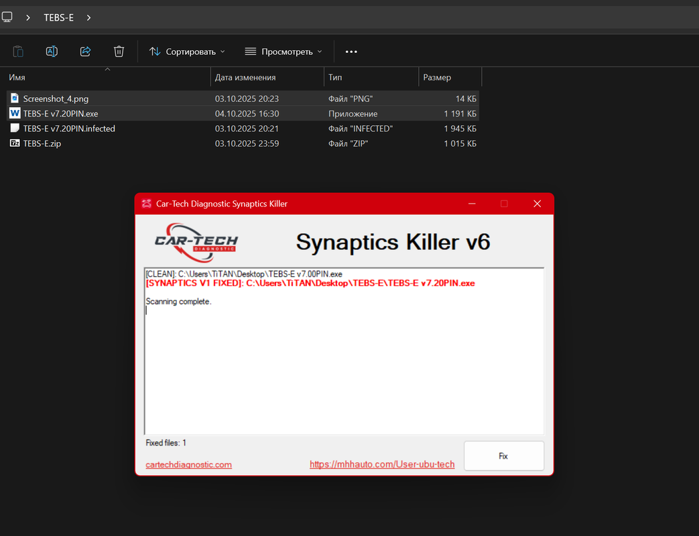
Task: Click the This PC monitor icon in breadcrumb
Action: pyautogui.click(x=7, y=17)
